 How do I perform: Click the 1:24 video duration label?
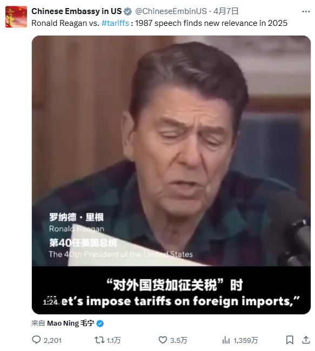click(50, 302)
